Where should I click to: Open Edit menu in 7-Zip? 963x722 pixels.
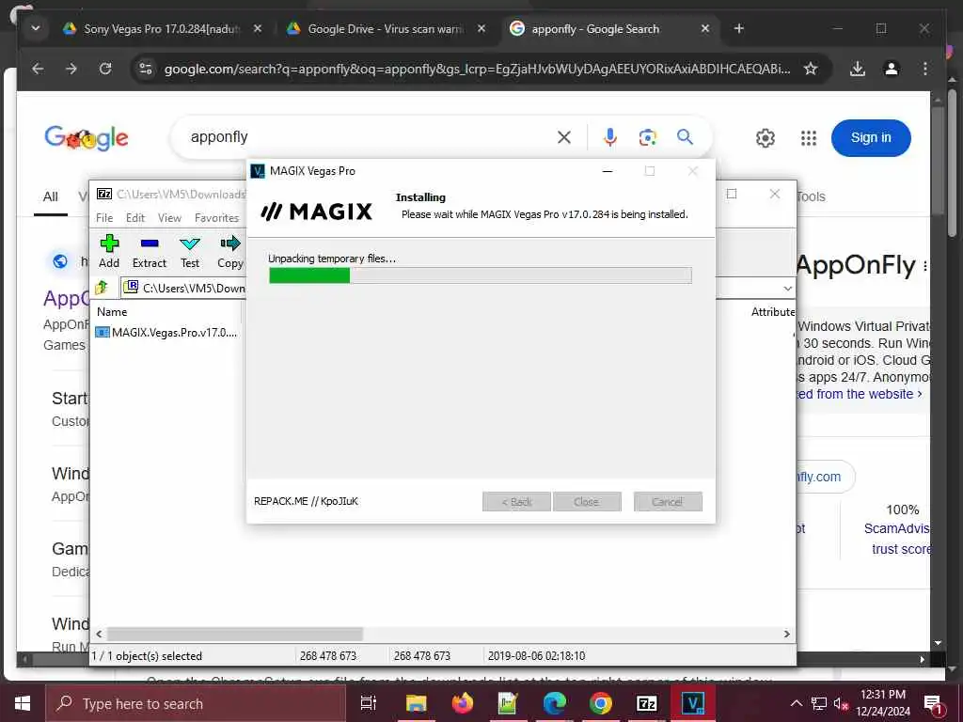pyautogui.click(x=135, y=218)
